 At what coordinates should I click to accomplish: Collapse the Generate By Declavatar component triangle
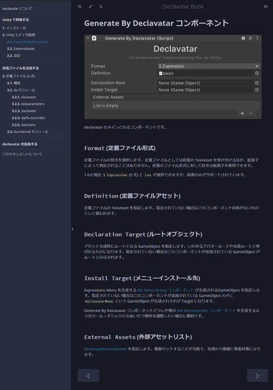coord(88,38)
